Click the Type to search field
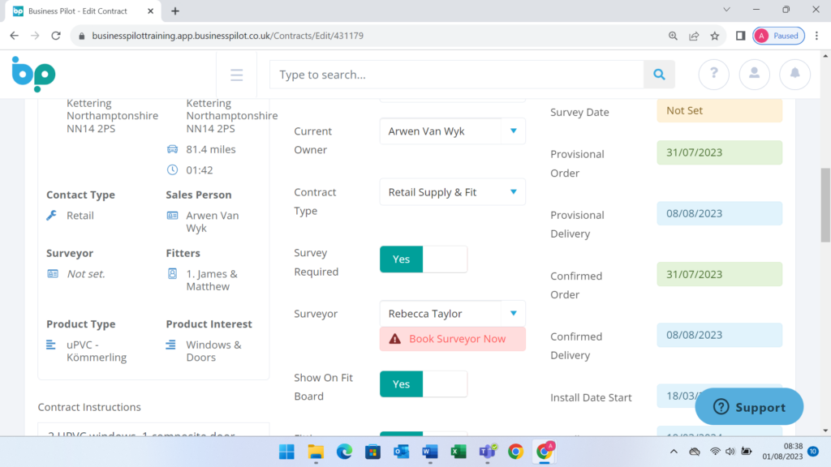Image resolution: width=831 pixels, height=467 pixels. pos(457,75)
